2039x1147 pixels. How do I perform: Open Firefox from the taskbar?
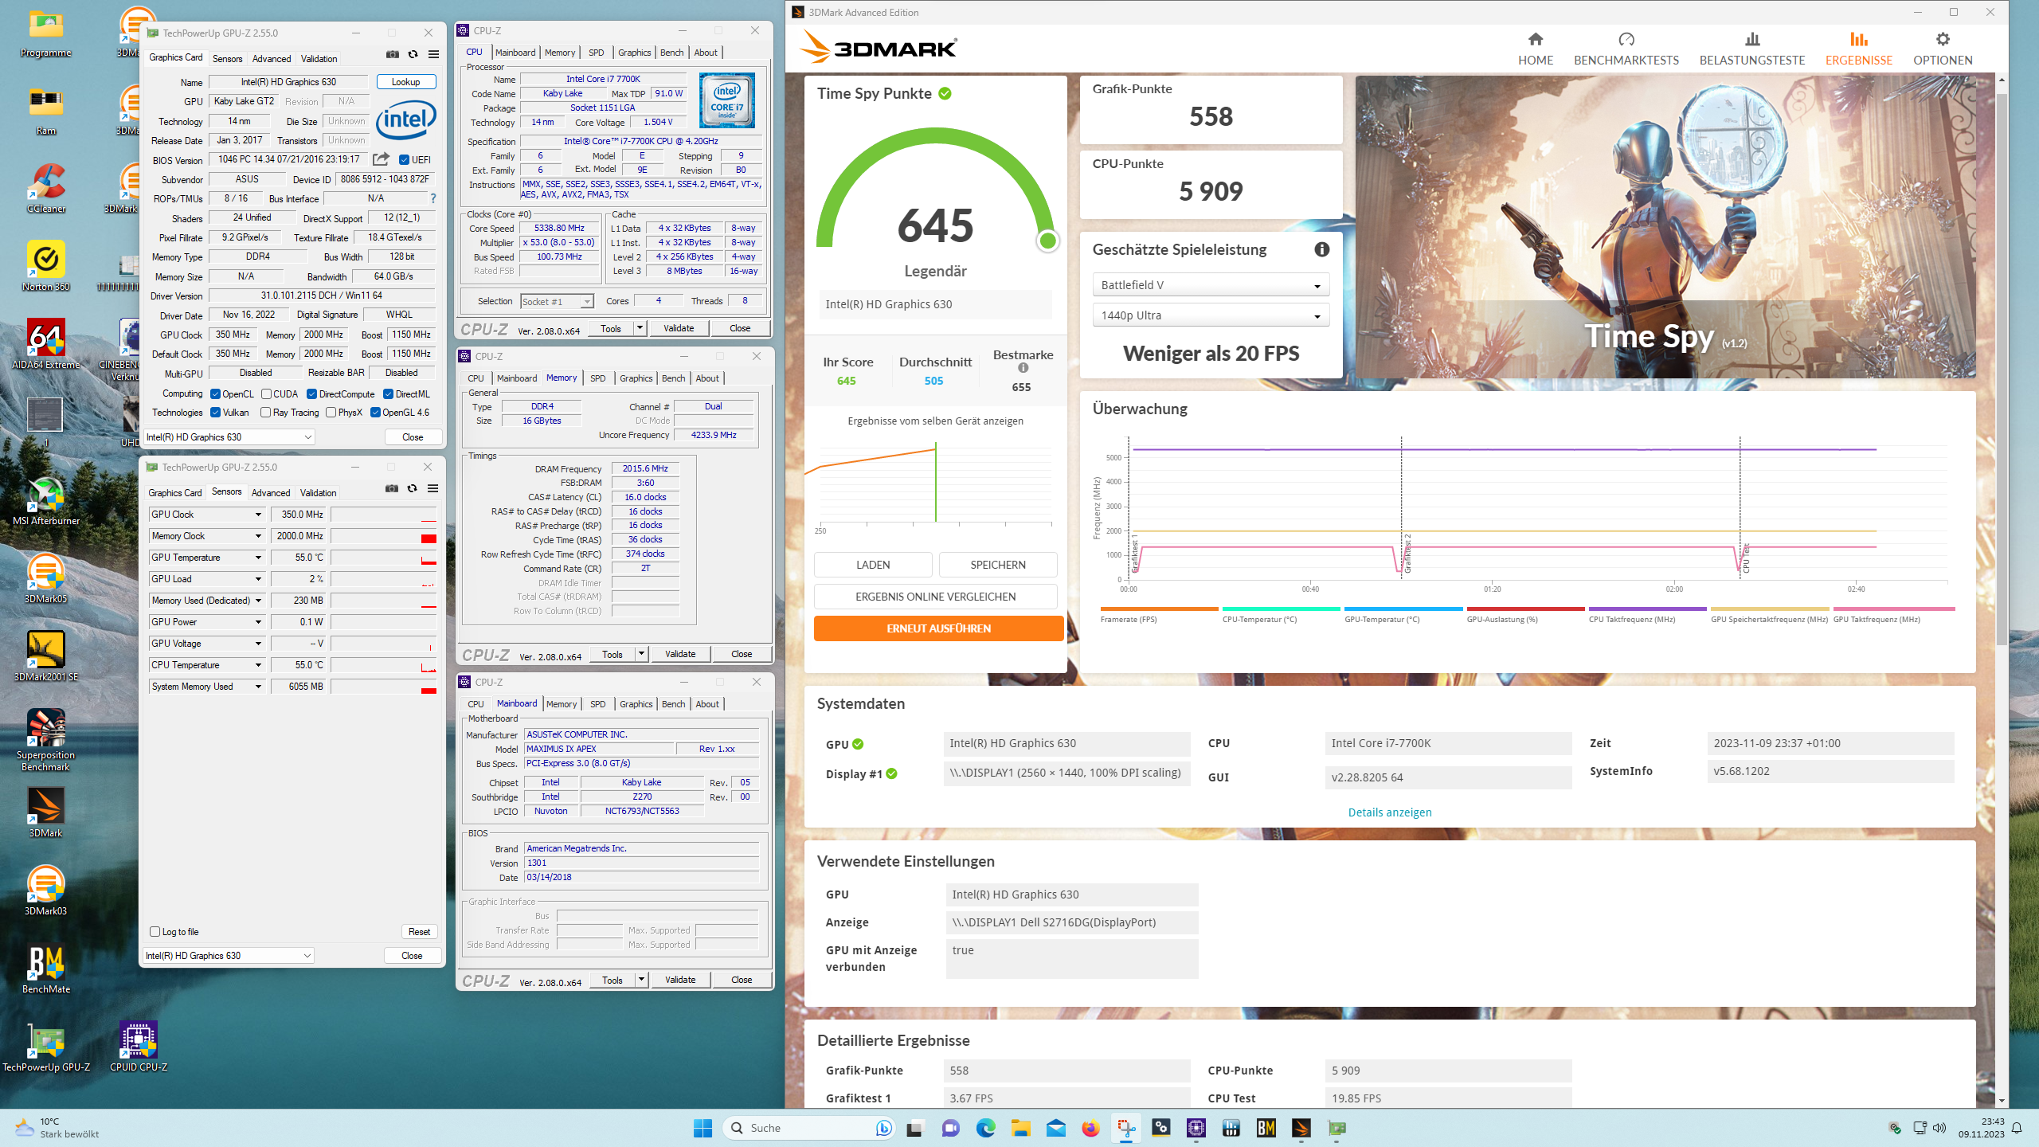point(1090,1128)
